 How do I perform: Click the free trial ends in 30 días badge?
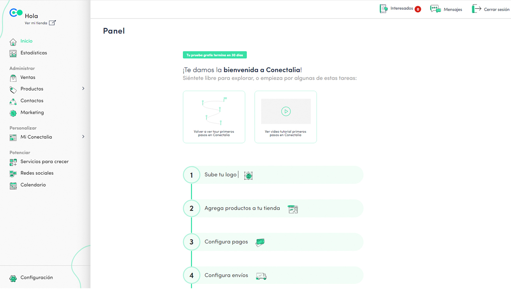(x=215, y=55)
